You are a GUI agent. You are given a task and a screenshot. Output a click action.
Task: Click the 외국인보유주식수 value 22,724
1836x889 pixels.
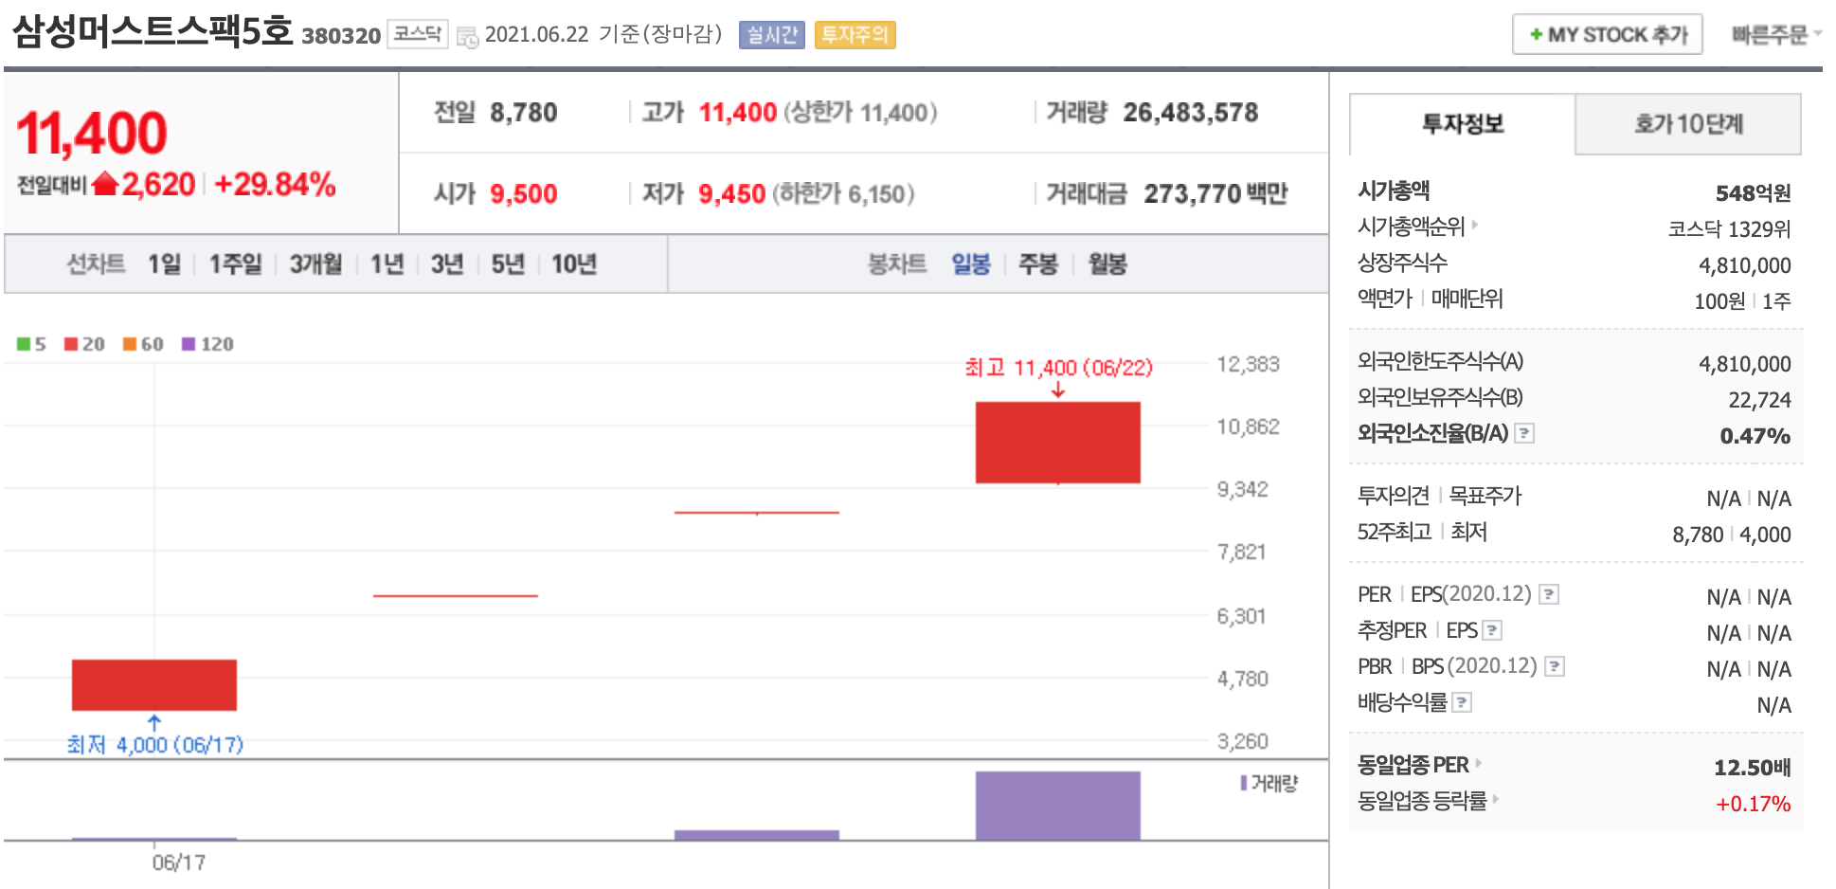[1759, 400]
